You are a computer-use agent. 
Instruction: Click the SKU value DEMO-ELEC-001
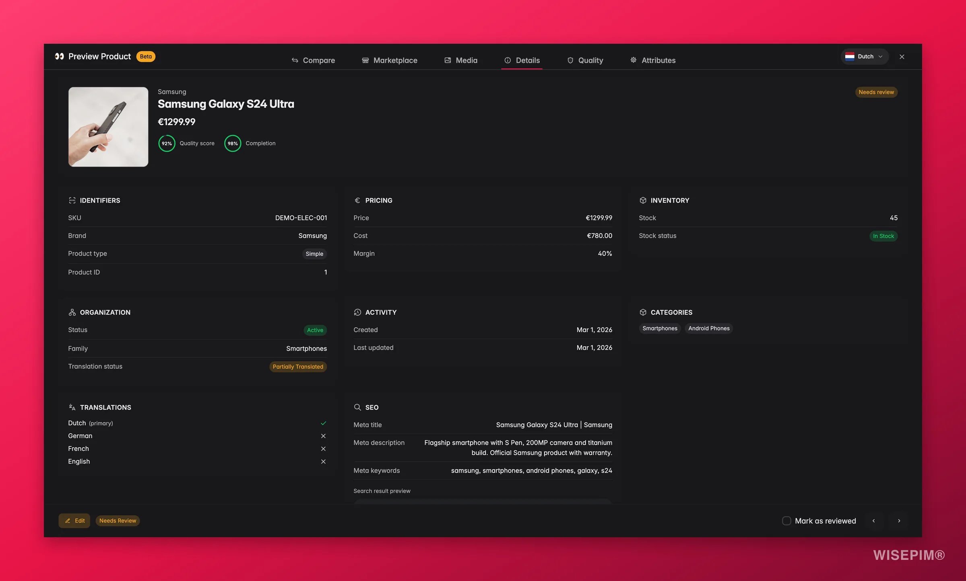click(x=301, y=218)
